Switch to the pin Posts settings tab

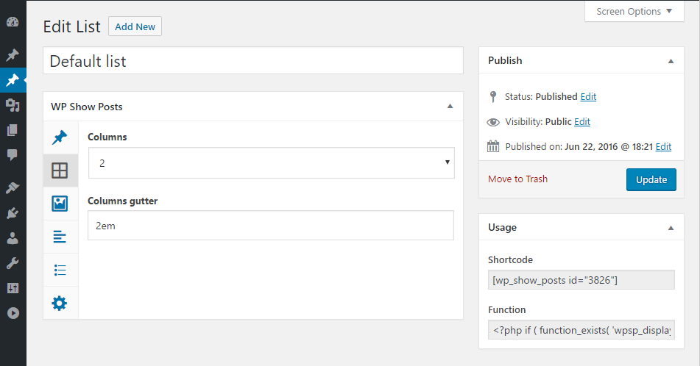pos(60,137)
